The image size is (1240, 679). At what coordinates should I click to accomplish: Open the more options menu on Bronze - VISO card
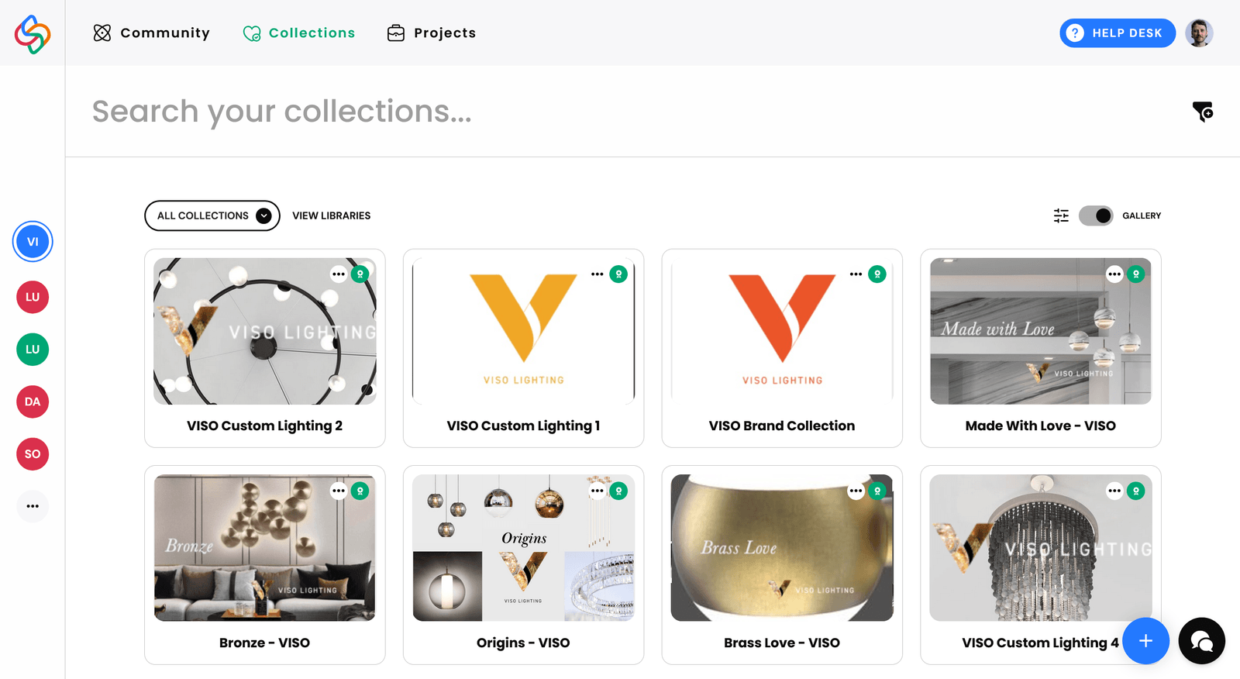coord(339,491)
